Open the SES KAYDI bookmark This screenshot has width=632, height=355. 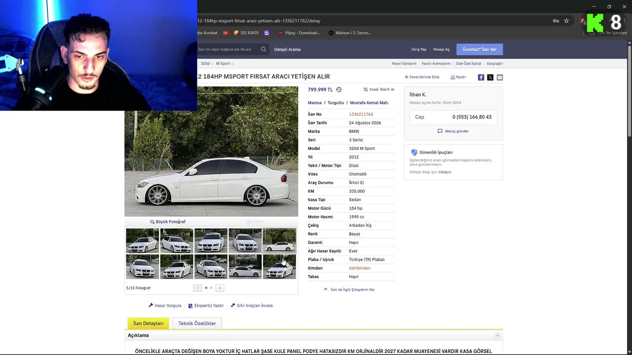coord(246,33)
